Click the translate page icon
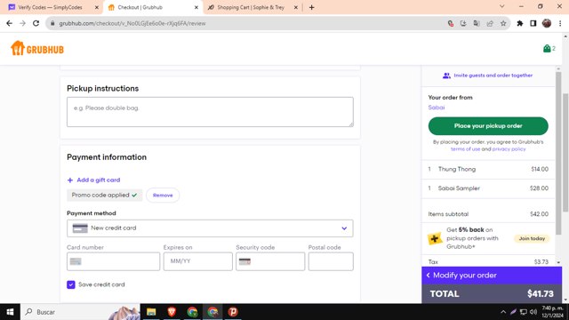Screen dimensions: 569x320 477,23
